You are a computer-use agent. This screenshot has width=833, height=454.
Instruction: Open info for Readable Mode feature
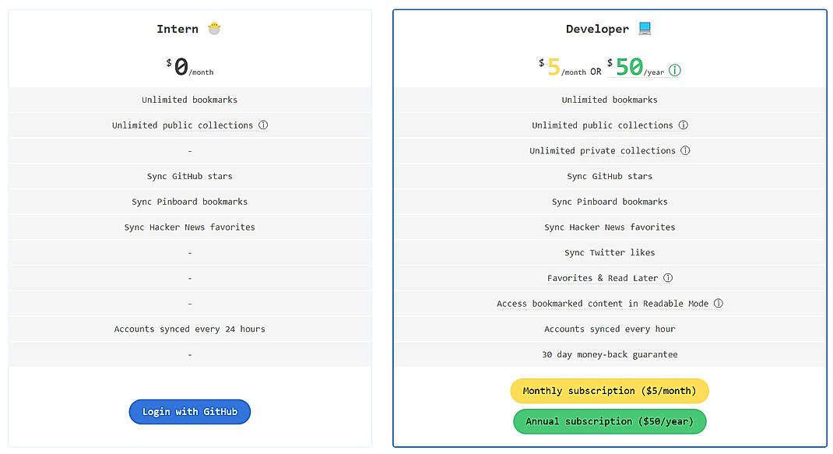(x=716, y=303)
